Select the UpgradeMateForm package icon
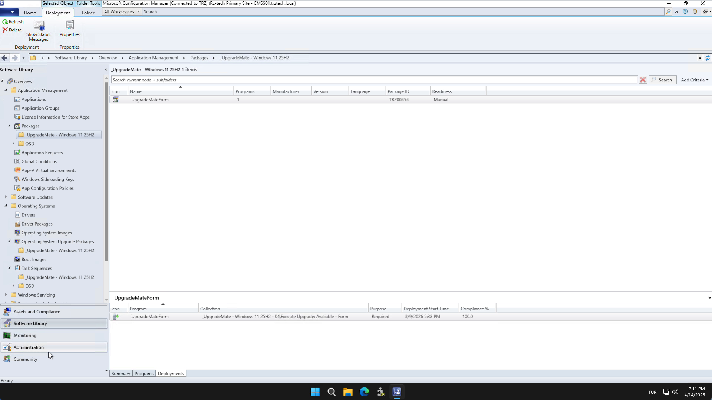This screenshot has width=712, height=400. click(x=116, y=100)
